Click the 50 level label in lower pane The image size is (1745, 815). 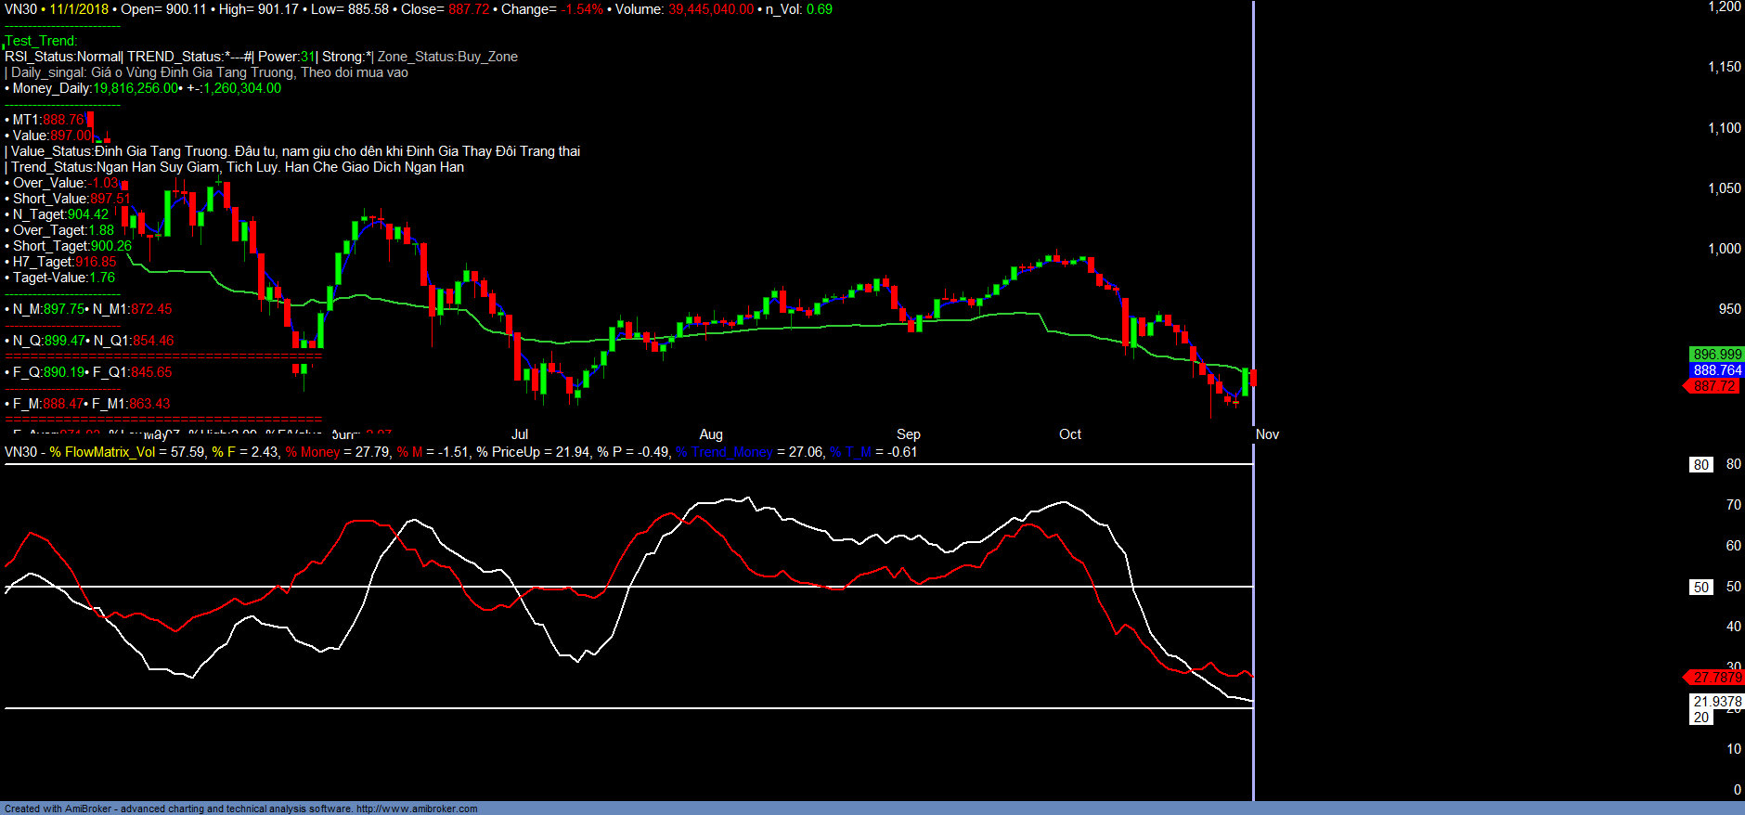[x=1700, y=588]
